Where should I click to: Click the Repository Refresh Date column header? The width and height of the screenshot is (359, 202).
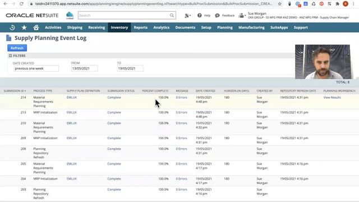[298, 91]
